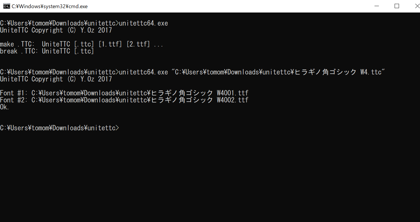The height and width of the screenshot is (222, 420).
Task: Click the second UniteTTC Copyright line
Action: (x=56, y=79)
